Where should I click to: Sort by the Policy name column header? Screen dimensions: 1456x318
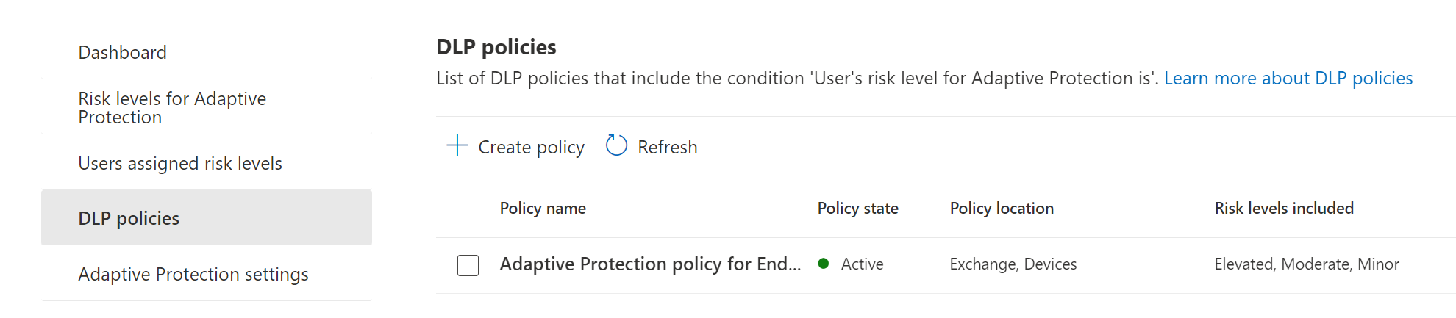tap(543, 209)
